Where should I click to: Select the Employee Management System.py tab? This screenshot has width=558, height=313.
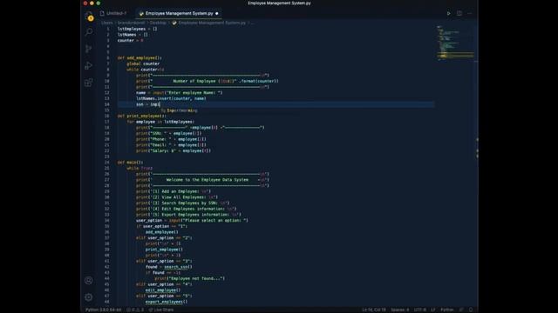[x=179, y=14]
